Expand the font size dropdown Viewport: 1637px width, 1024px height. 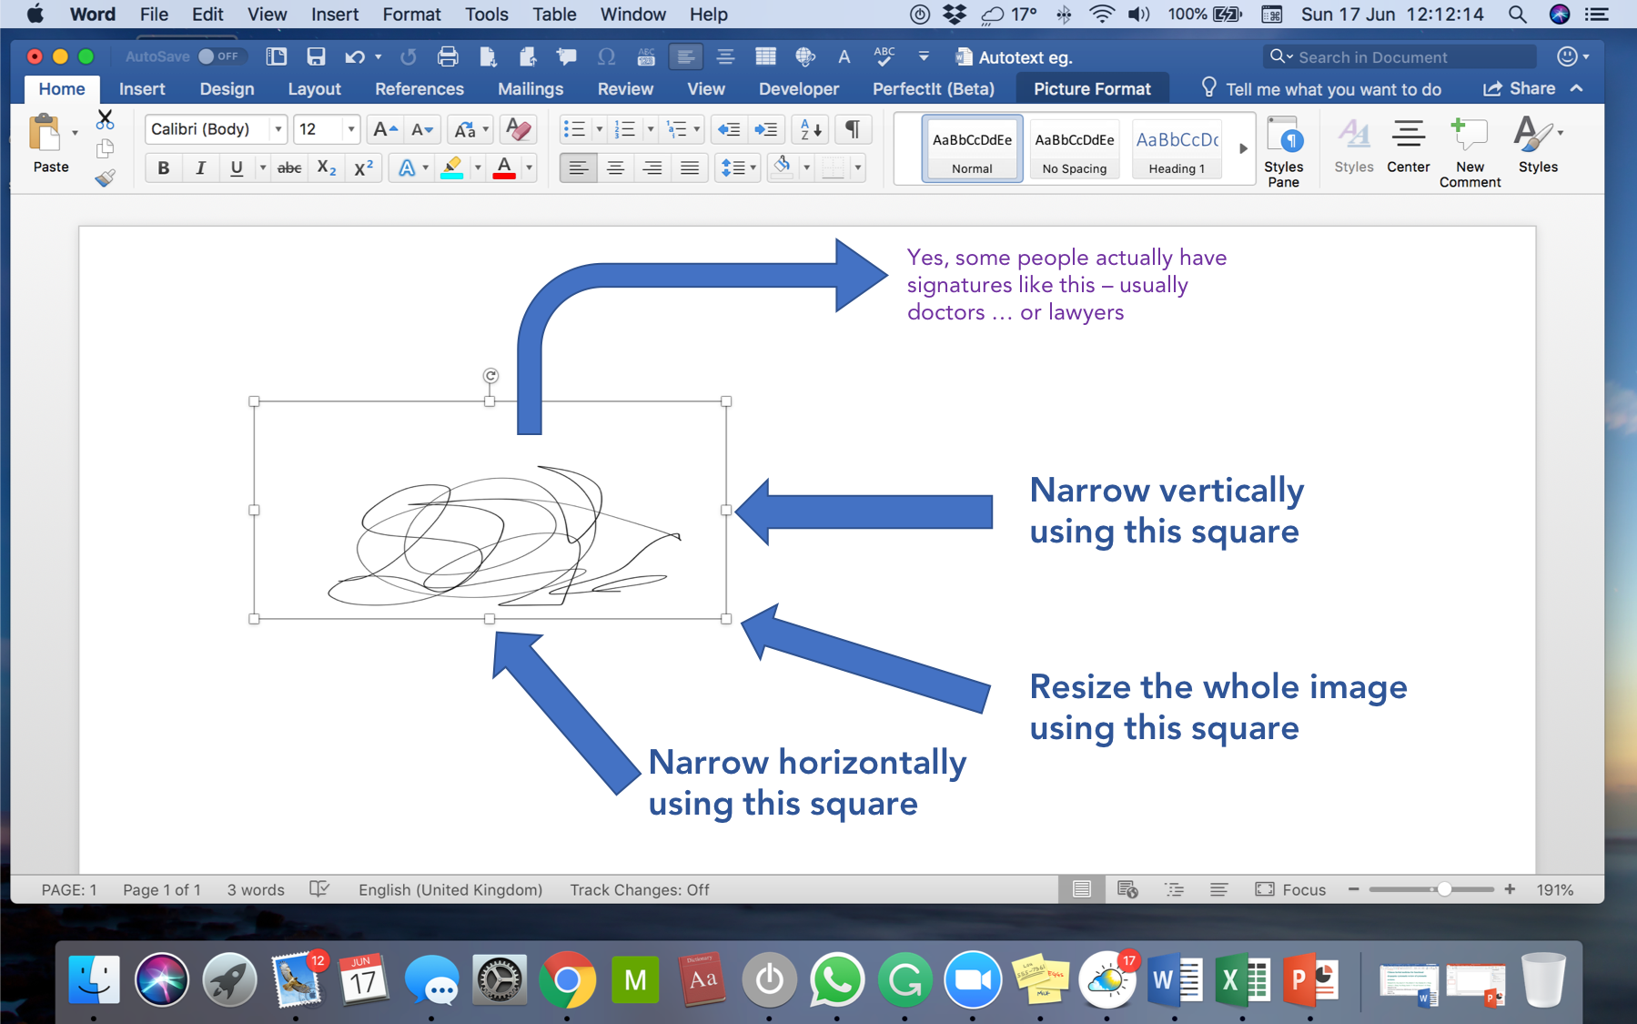[x=351, y=129]
